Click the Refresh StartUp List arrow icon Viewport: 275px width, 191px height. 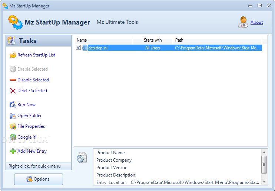click(x=13, y=55)
